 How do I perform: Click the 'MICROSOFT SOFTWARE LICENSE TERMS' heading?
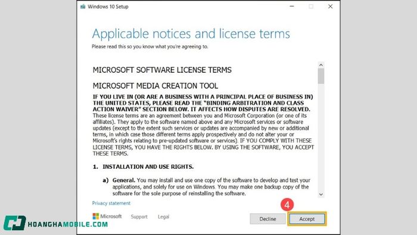pos(162,70)
